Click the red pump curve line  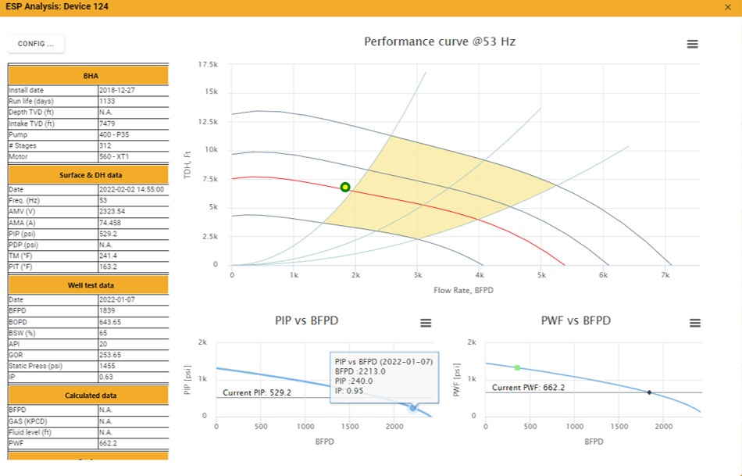coord(469,215)
